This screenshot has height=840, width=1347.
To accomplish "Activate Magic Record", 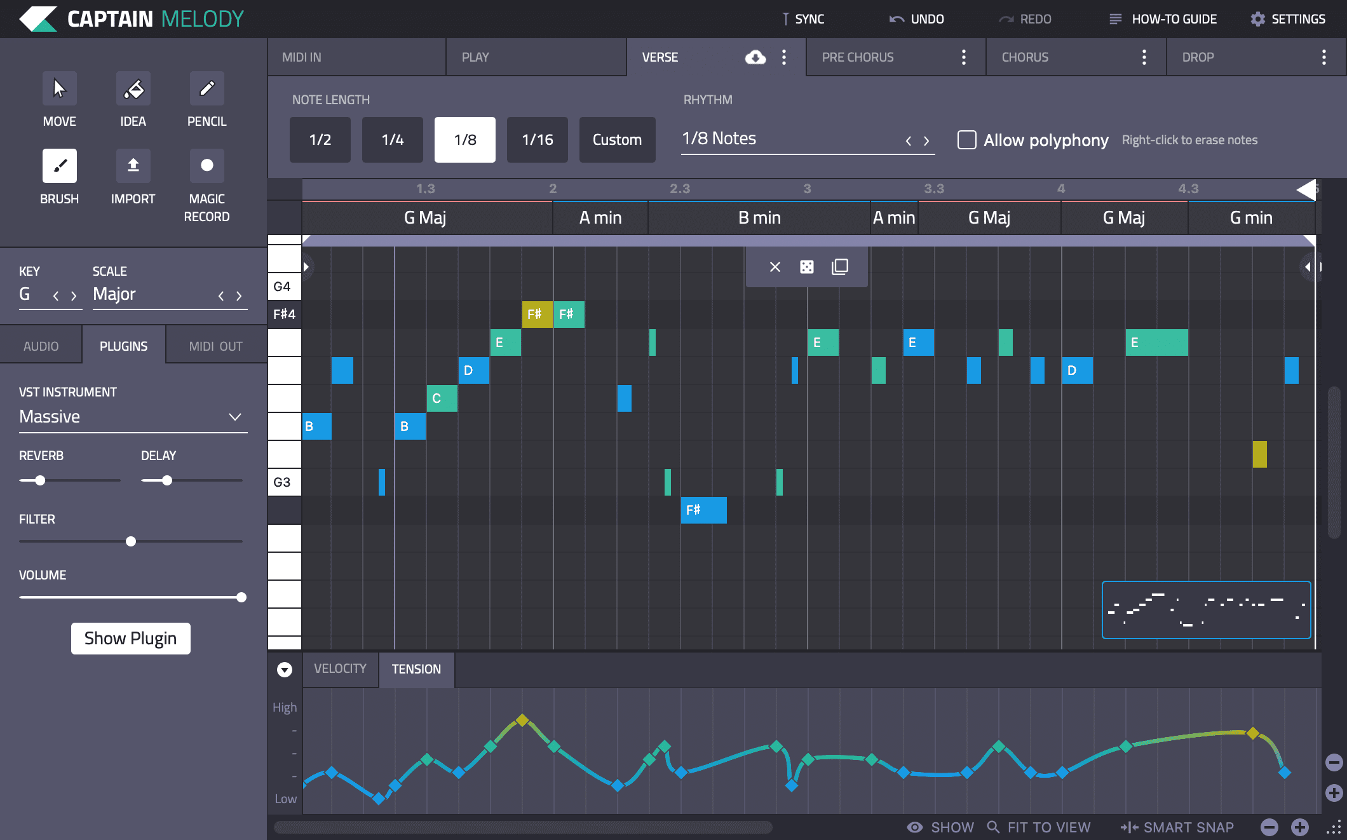I will 206,166.
